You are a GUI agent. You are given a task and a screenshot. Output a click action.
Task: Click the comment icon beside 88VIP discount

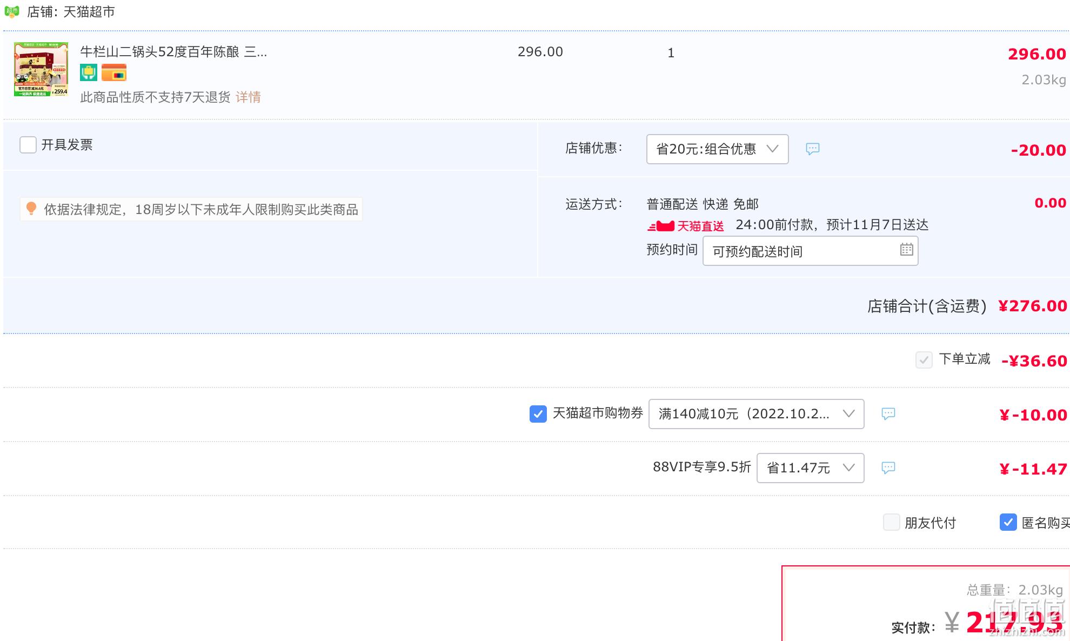[x=888, y=468]
